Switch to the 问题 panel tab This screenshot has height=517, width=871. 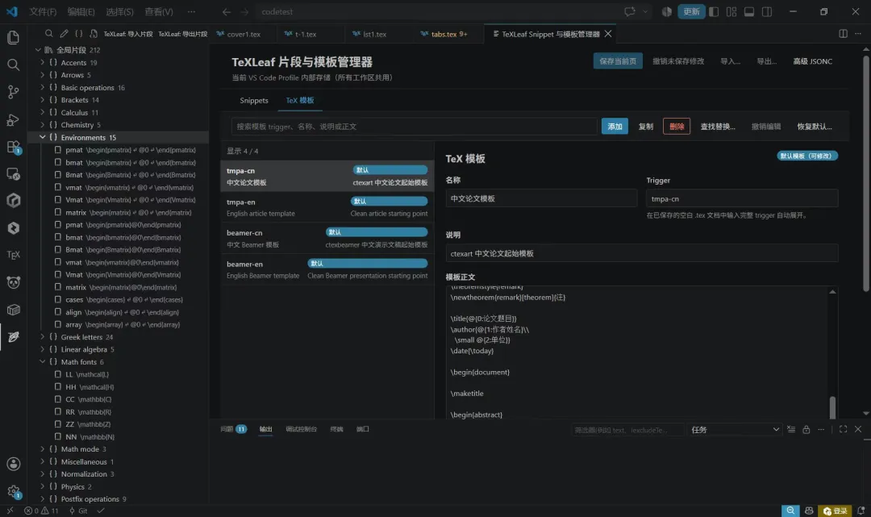tap(233, 429)
